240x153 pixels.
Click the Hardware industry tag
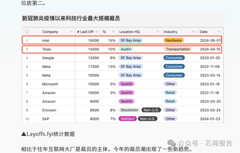(173, 40)
